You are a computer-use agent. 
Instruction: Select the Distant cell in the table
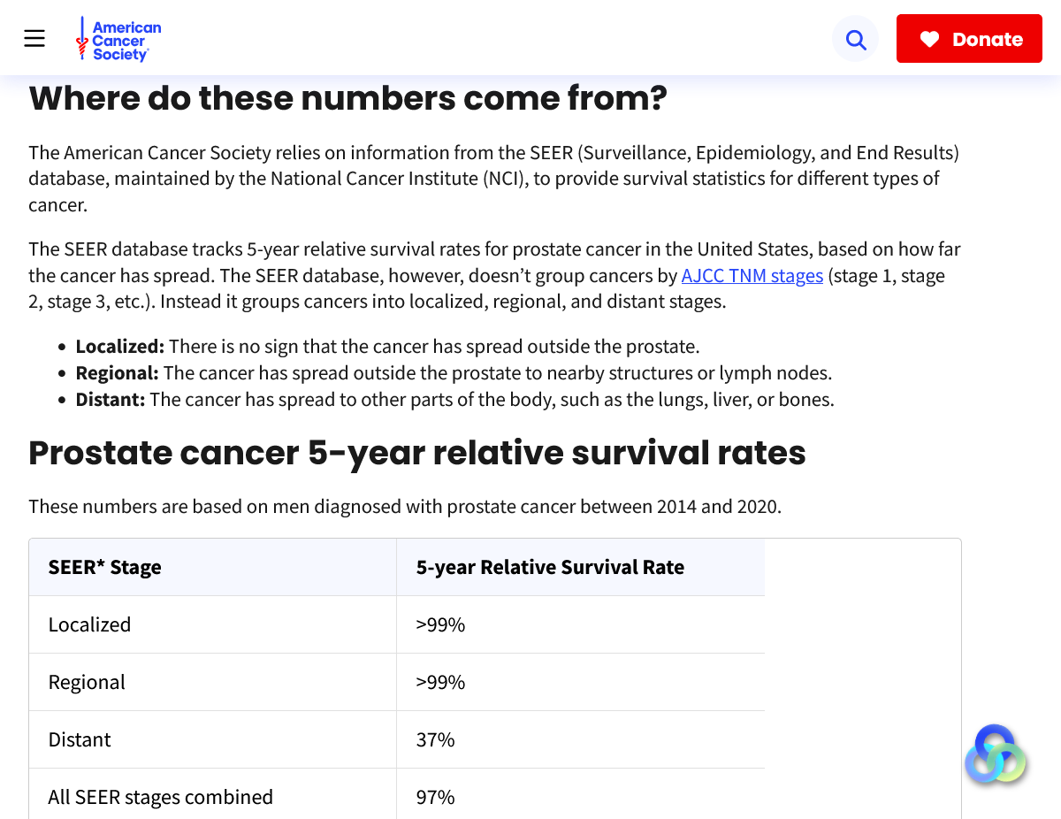click(80, 739)
